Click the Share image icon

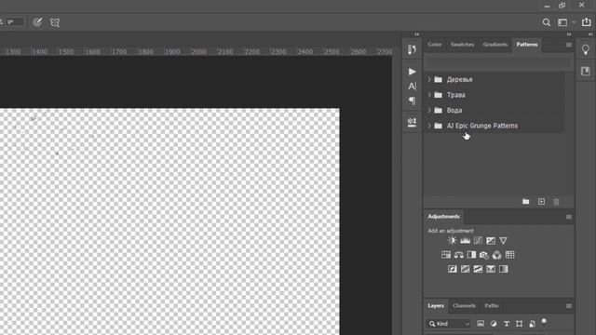tap(586, 22)
